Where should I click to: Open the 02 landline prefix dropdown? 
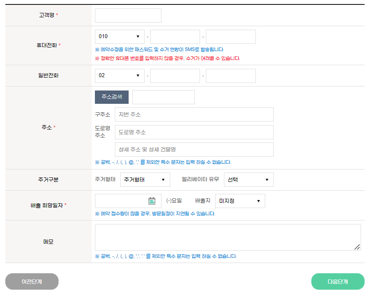pyautogui.click(x=119, y=75)
